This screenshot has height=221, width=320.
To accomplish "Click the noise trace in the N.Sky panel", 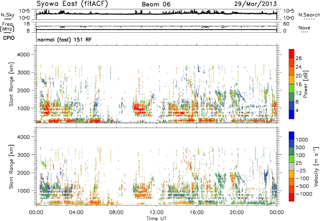I will click(x=156, y=13).
